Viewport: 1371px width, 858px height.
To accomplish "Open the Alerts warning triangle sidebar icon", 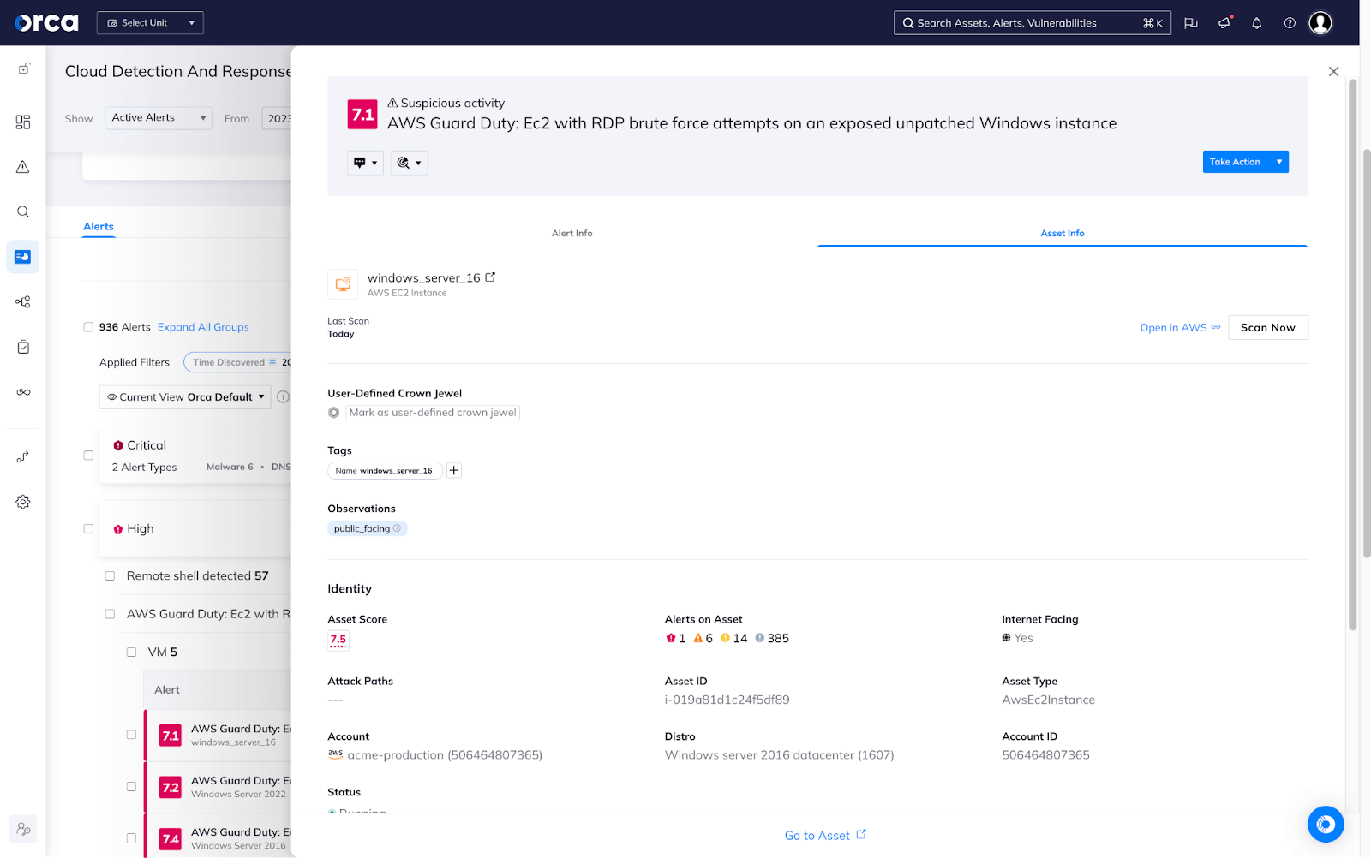I will coord(22,167).
